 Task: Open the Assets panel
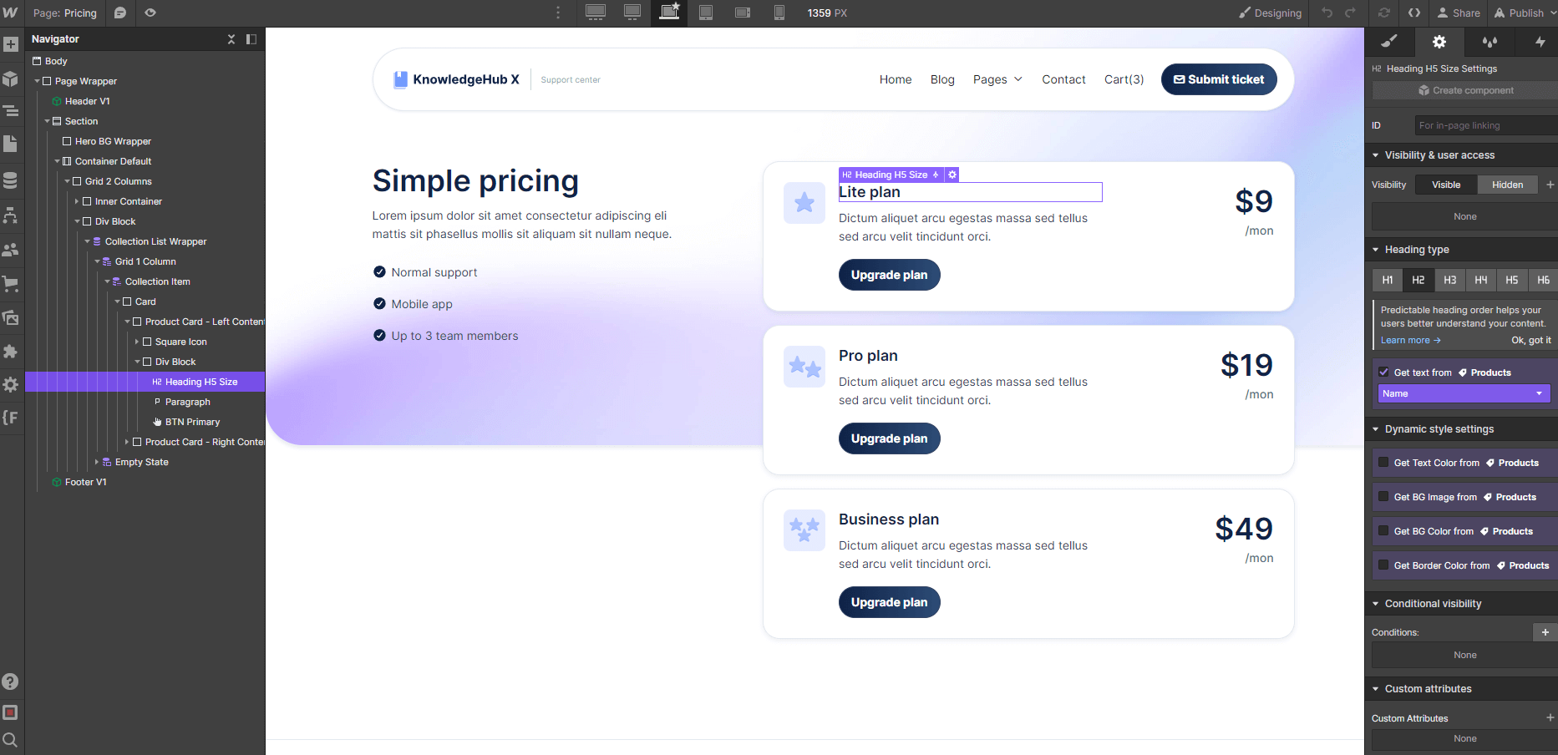(11, 317)
